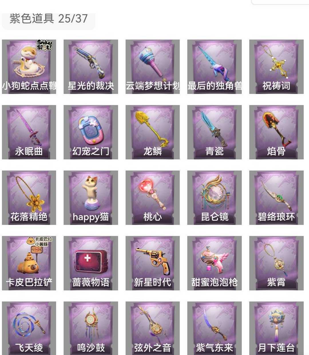The image size is (309, 355).
Task: Select the 甜蜜泡泡枪 pink gun
Action: 214,263
